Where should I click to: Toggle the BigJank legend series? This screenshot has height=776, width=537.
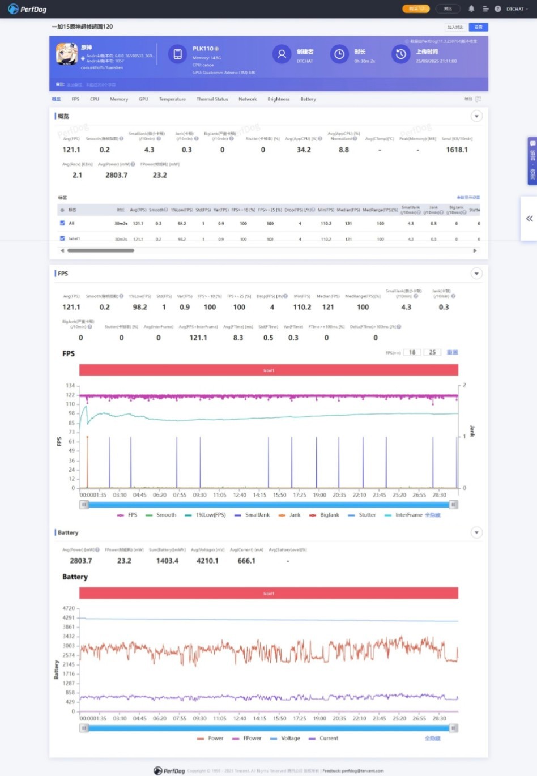(324, 515)
